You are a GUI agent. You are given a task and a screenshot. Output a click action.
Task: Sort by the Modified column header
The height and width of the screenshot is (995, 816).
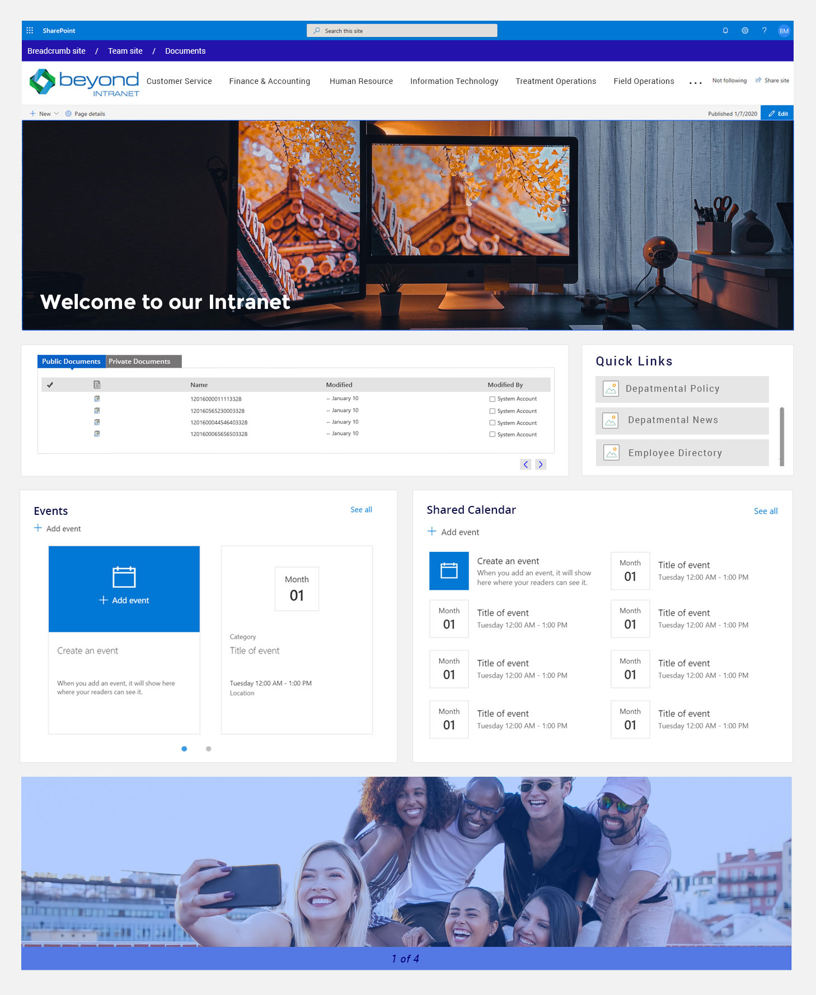tap(339, 385)
